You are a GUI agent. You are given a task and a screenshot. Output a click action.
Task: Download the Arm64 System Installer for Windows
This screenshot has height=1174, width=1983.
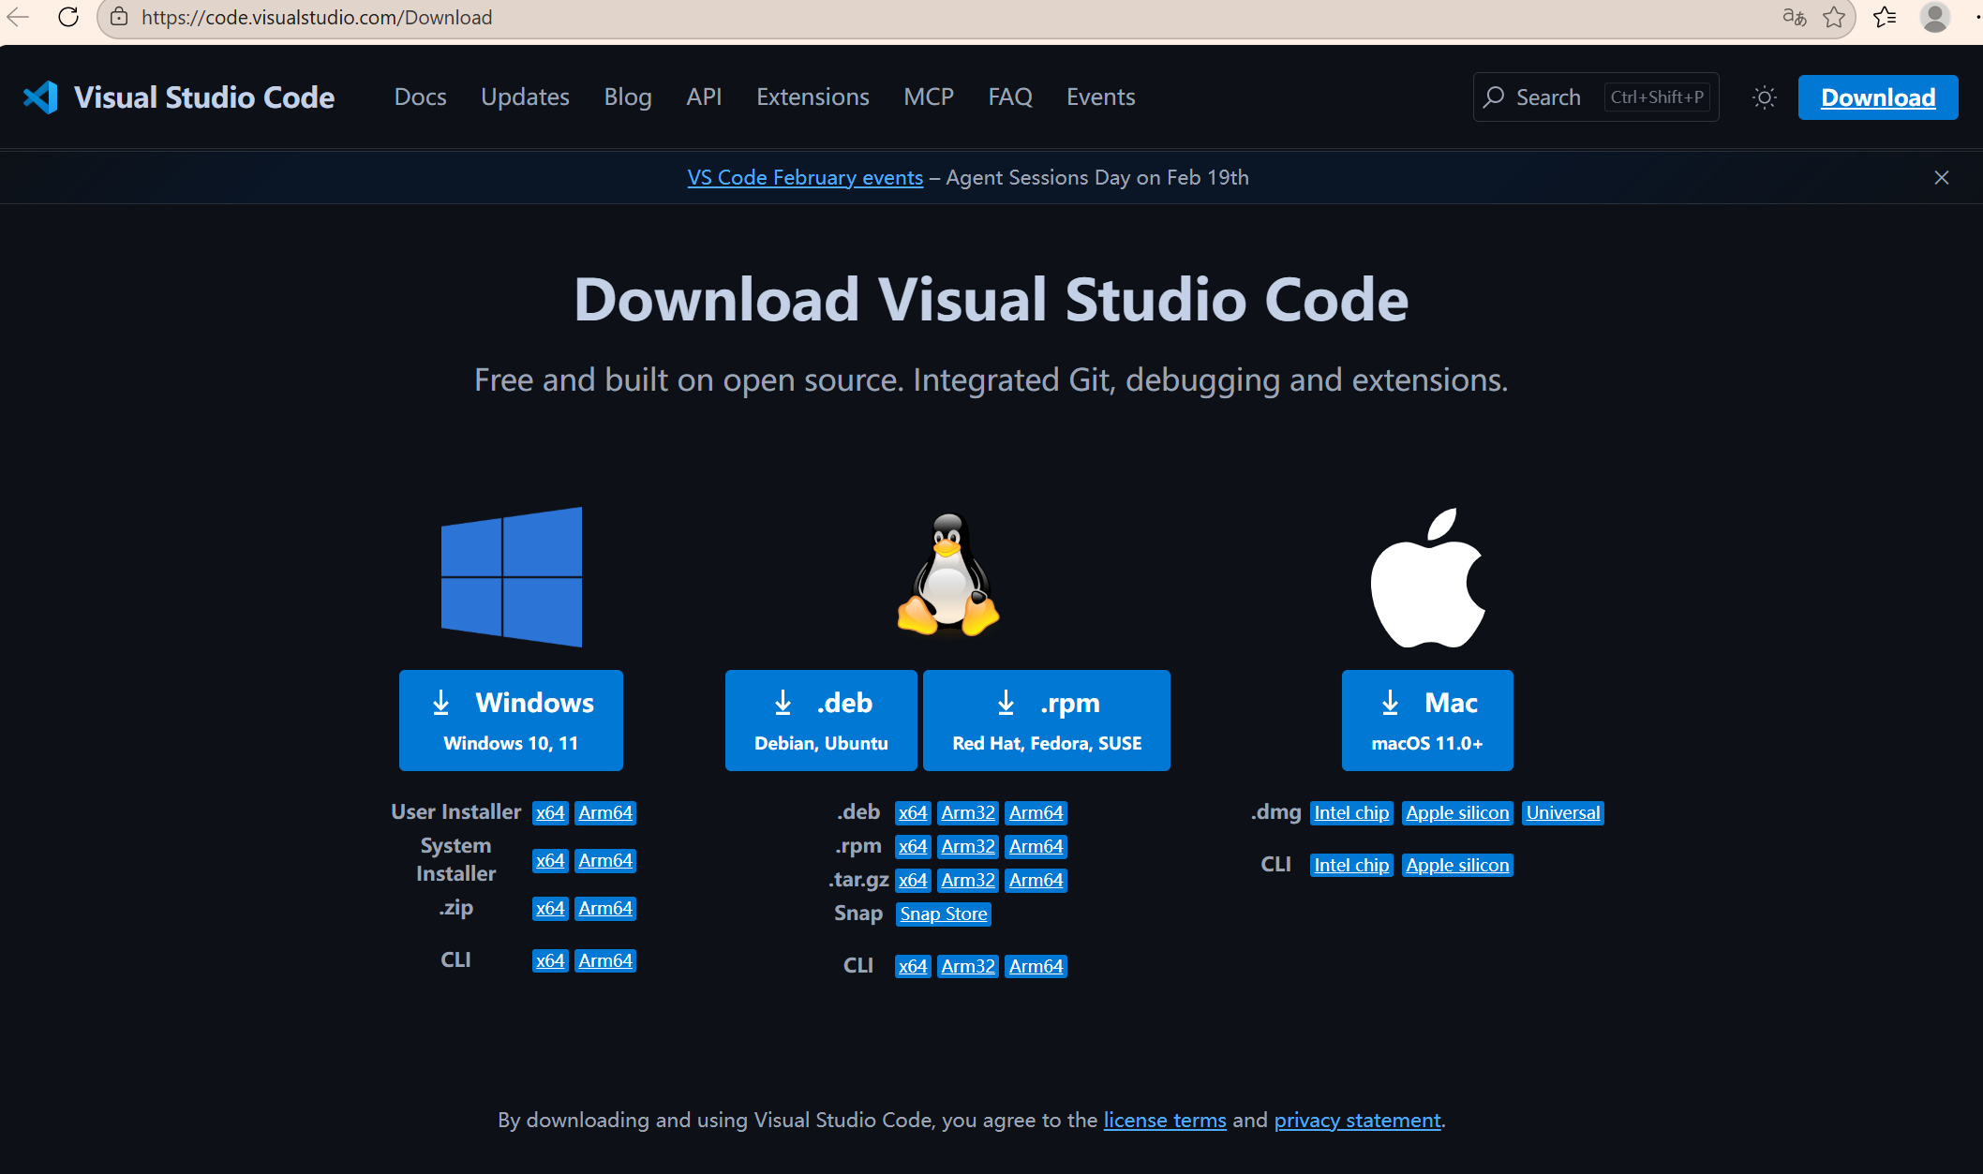click(605, 859)
